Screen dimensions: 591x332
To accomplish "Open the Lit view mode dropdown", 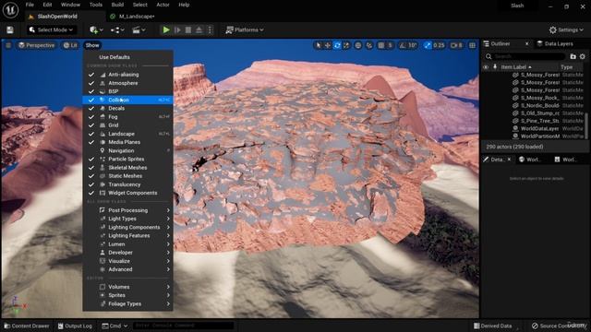I will 70,45.
